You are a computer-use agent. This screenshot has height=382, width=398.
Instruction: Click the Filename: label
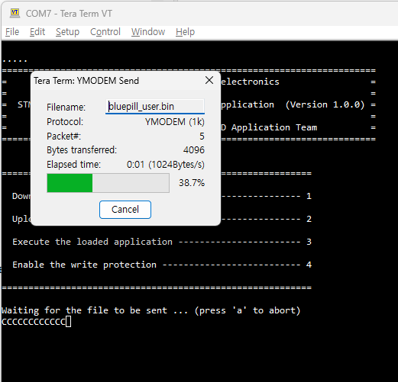tap(66, 108)
